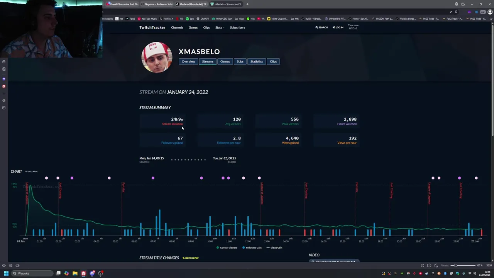Open the Subs tab
This screenshot has width=494, height=278.
(240, 61)
